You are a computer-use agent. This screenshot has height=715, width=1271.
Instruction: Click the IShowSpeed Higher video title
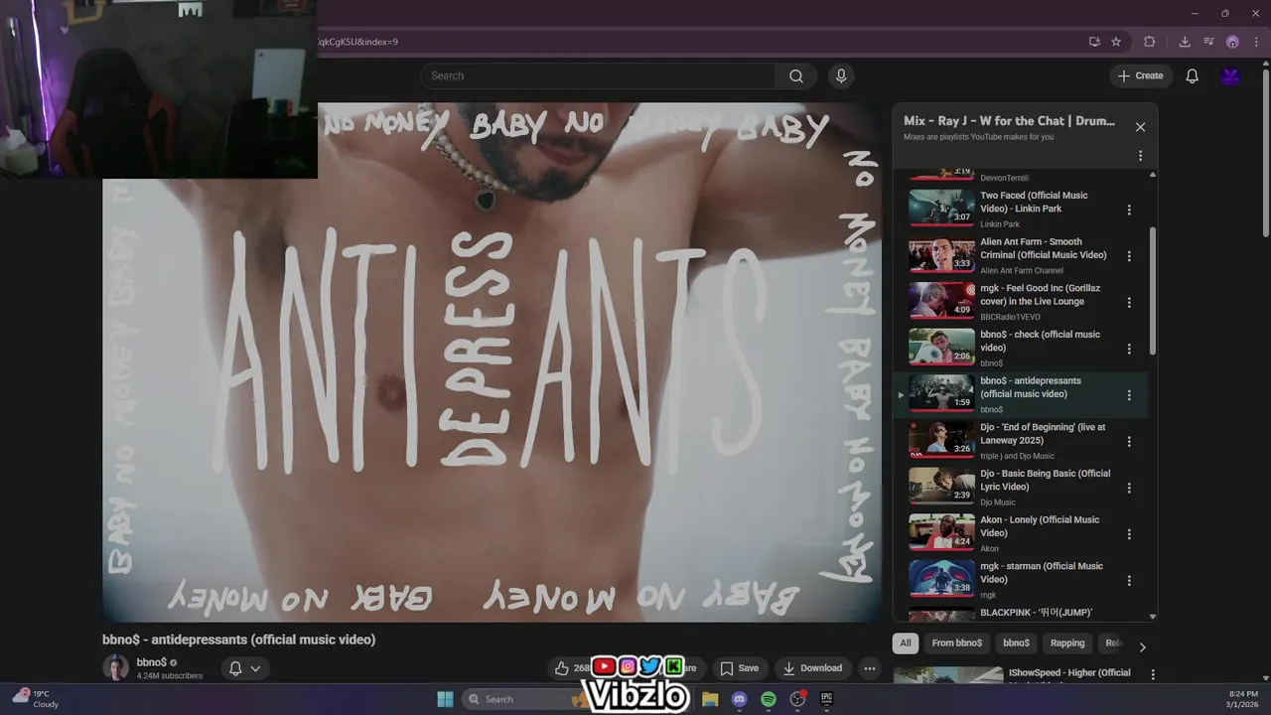[x=1069, y=673]
